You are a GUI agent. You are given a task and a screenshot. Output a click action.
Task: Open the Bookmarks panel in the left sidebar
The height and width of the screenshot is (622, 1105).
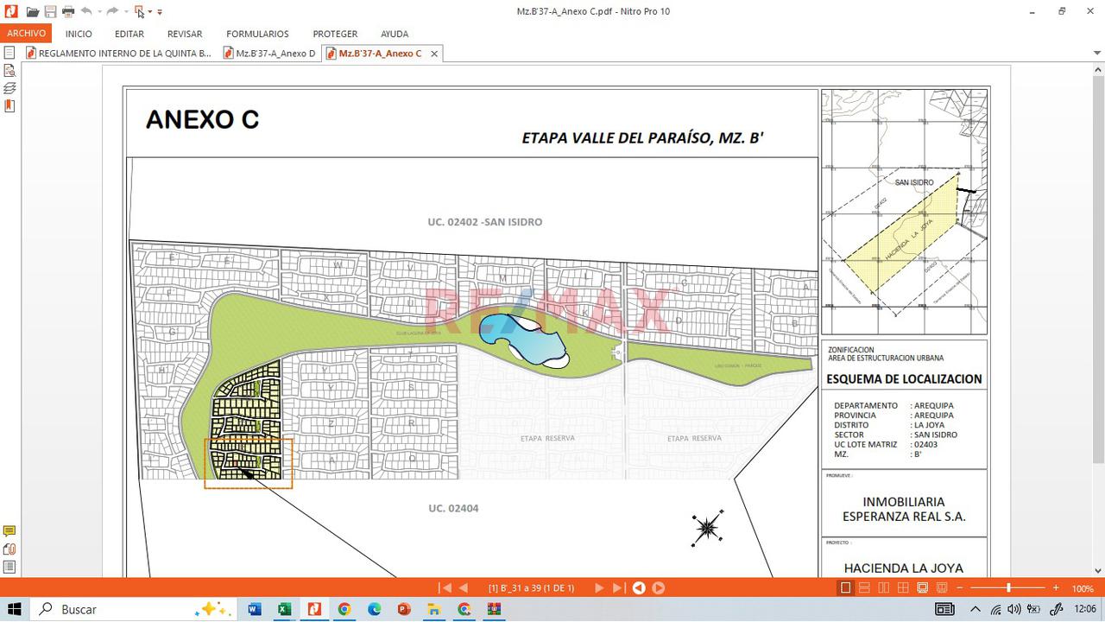coord(9,106)
